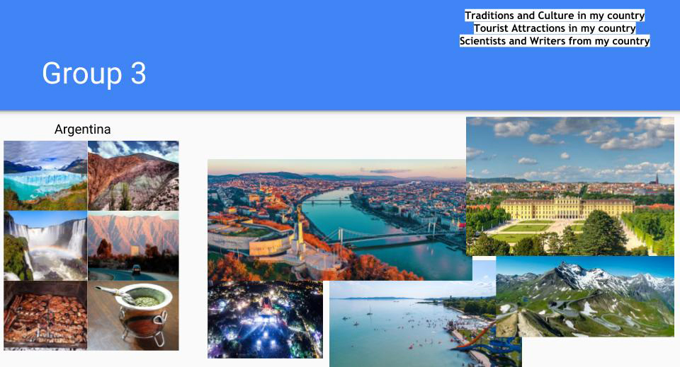Viewport: 680px width, 367px height.
Task: Click the road with car mountain photo
Action: (x=133, y=245)
